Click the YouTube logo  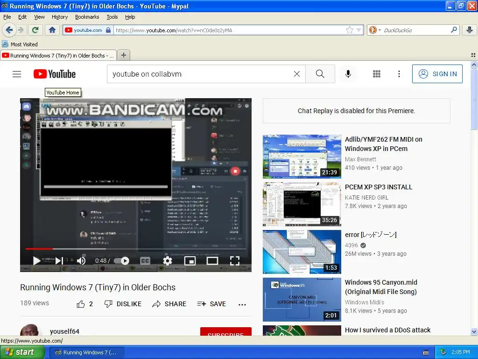click(x=55, y=74)
